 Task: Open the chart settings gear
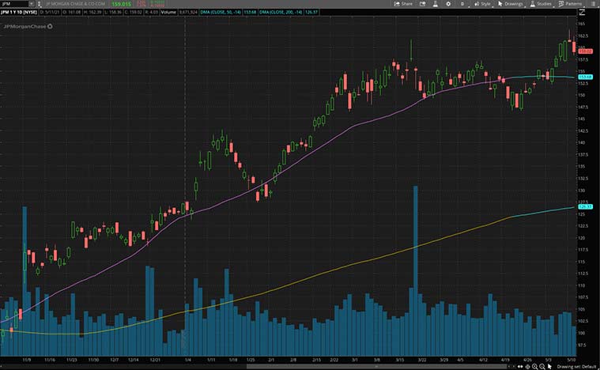click(448, 4)
